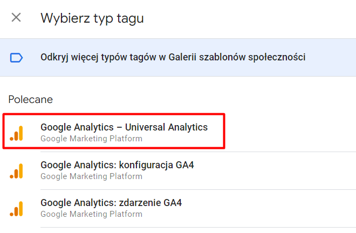The width and height of the screenshot is (356, 233).
Task: Click 'Google Marketing Platform' under Universal Analytics
Action: point(91,139)
